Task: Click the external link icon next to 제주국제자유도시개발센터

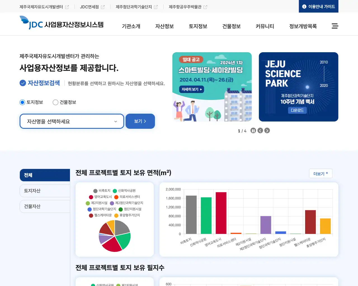Action: pyautogui.click(x=67, y=7)
